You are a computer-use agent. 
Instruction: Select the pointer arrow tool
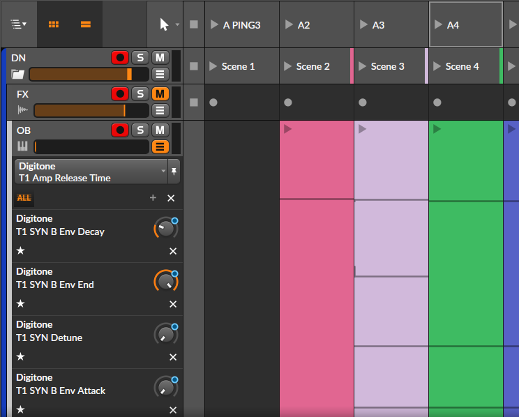click(x=164, y=24)
